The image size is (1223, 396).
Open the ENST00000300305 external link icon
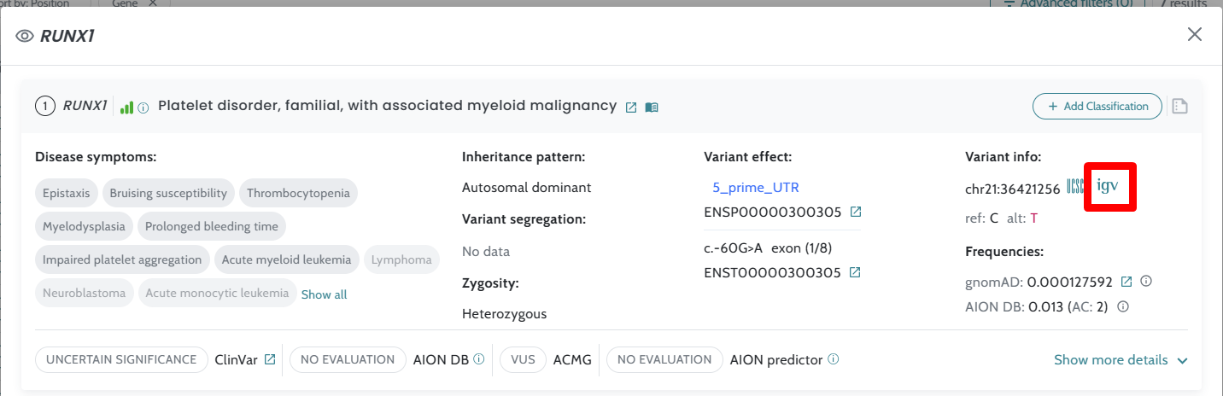[854, 273]
